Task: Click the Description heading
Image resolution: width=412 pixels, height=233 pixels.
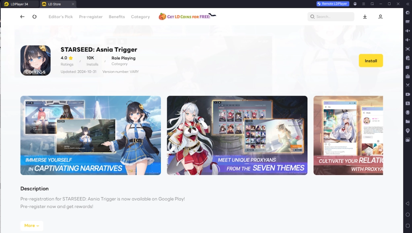Action: point(35,189)
